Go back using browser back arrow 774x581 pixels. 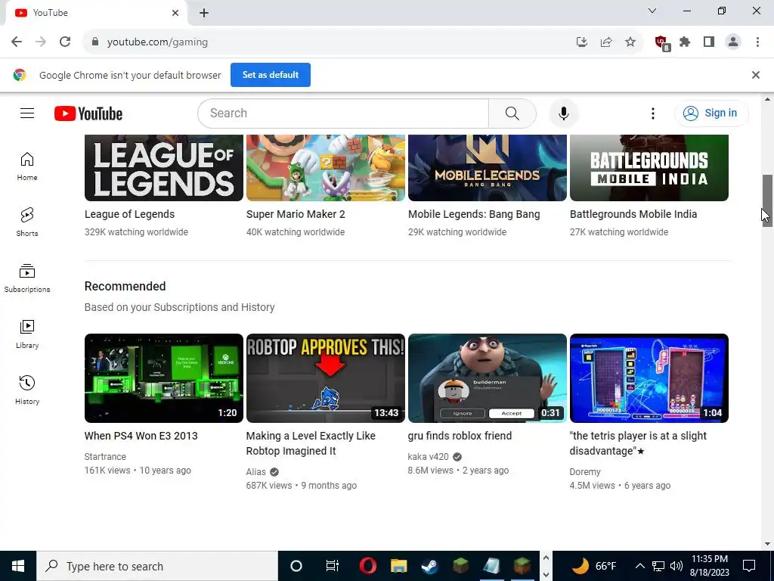tap(17, 42)
